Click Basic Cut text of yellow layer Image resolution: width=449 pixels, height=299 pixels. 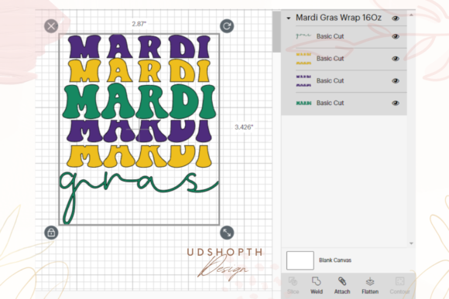(x=330, y=59)
